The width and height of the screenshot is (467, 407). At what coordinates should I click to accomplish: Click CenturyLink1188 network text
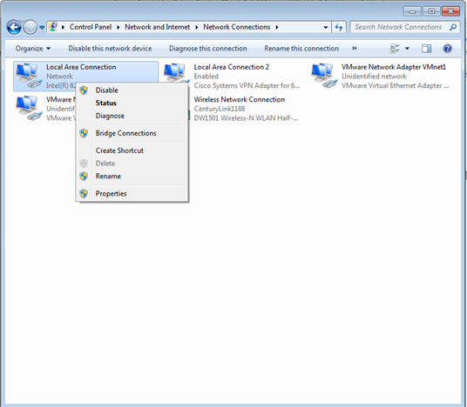[220, 109]
